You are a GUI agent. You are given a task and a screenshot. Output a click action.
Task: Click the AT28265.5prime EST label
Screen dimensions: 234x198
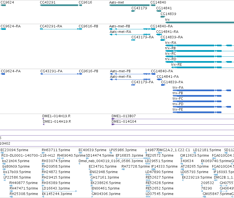195,167
